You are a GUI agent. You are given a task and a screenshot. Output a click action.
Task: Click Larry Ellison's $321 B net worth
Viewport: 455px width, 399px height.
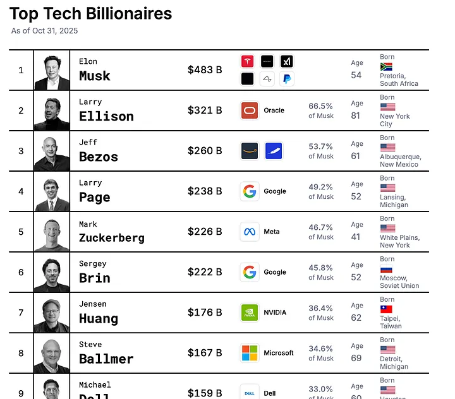205,110
